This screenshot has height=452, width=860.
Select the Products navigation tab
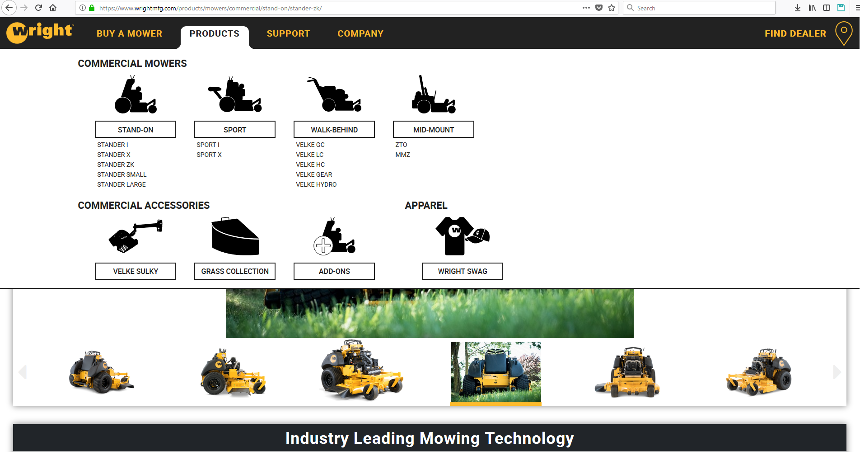(x=215, y=33)
